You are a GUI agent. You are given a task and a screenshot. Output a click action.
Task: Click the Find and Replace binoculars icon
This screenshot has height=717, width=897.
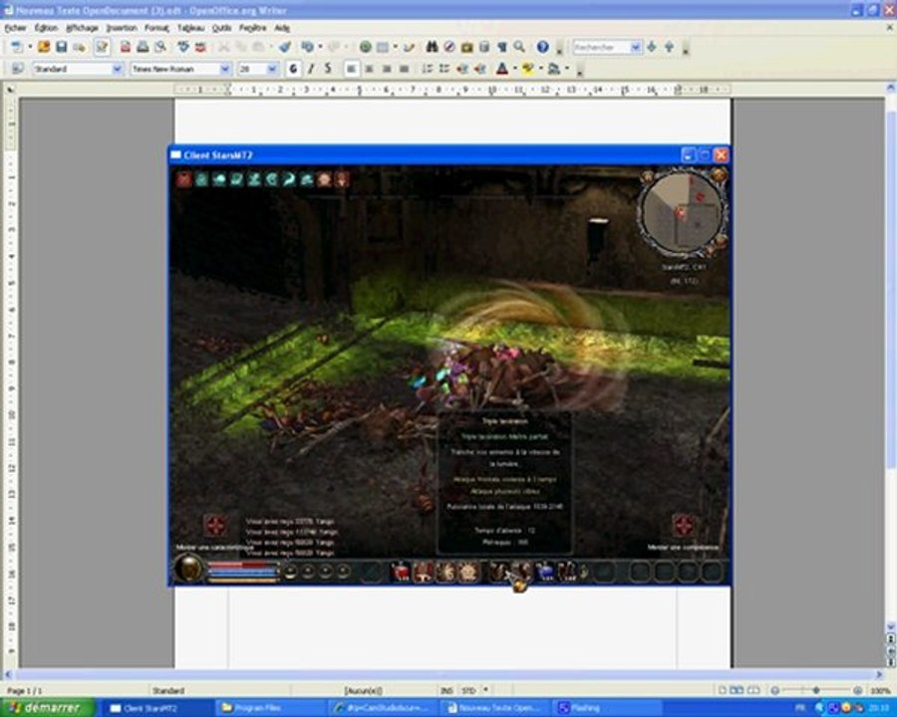[x=433, y=47]
